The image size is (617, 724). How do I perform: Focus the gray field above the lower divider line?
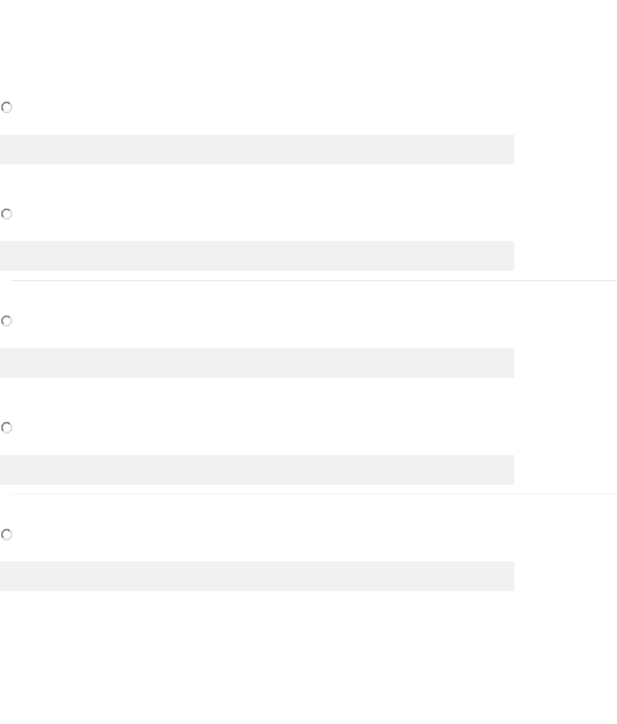coord(257,470)
